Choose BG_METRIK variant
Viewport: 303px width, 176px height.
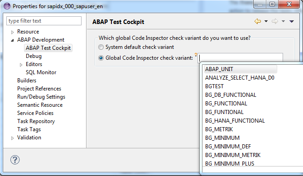point(219,129)
